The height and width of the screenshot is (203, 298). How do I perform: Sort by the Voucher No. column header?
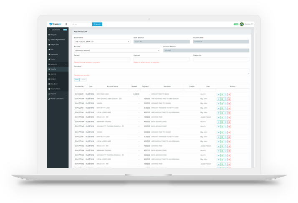click(x=79, y=86)
